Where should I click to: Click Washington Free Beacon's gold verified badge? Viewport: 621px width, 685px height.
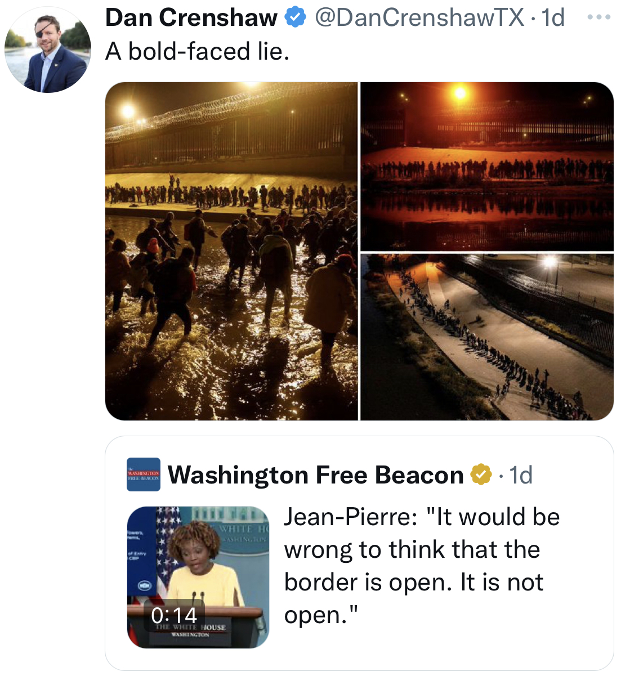tap(481, 474)
